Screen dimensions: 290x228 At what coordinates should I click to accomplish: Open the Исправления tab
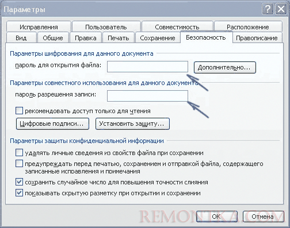(x=39, y=27)
